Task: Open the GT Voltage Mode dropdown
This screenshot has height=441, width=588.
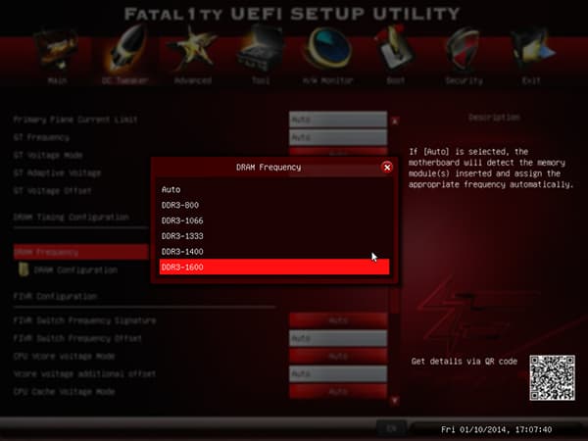Action: coord(338,152)
